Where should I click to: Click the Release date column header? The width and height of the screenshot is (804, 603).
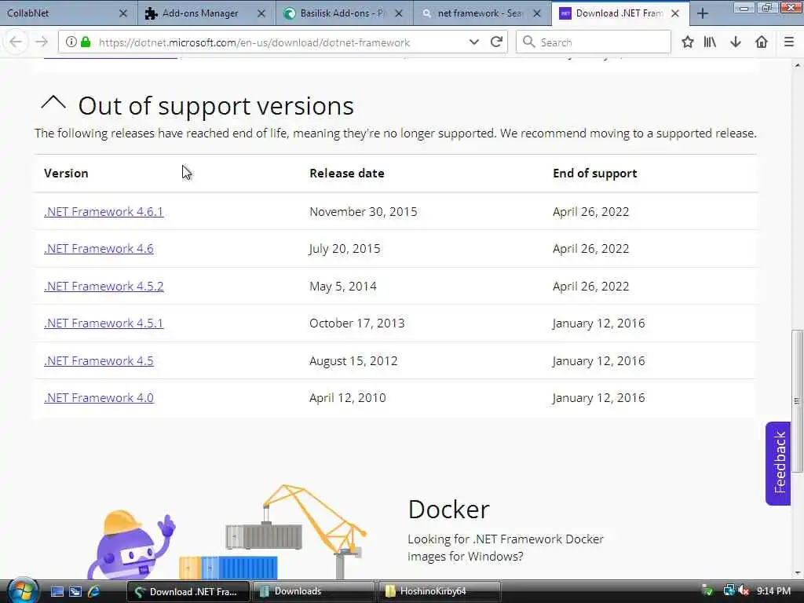[346, 174]
